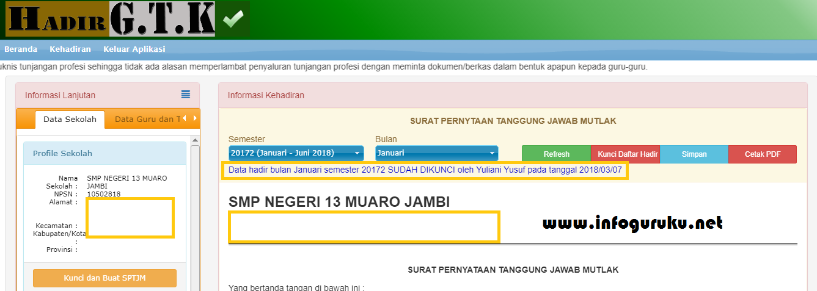Click the left panel vertical scrollbar
Viewport: 817px width, 291px height.
(x=196, y=214)
